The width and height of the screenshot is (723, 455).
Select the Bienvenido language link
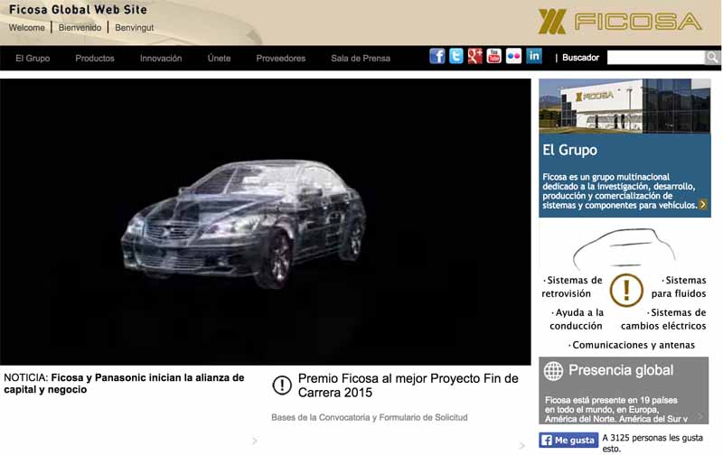[80, 28]
